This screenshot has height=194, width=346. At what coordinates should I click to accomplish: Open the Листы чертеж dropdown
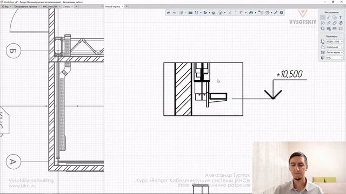pyautogui.click(x=335, y=52)
